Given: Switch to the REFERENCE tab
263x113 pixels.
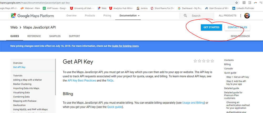Looking at the screenshot, I should (34, 36).
